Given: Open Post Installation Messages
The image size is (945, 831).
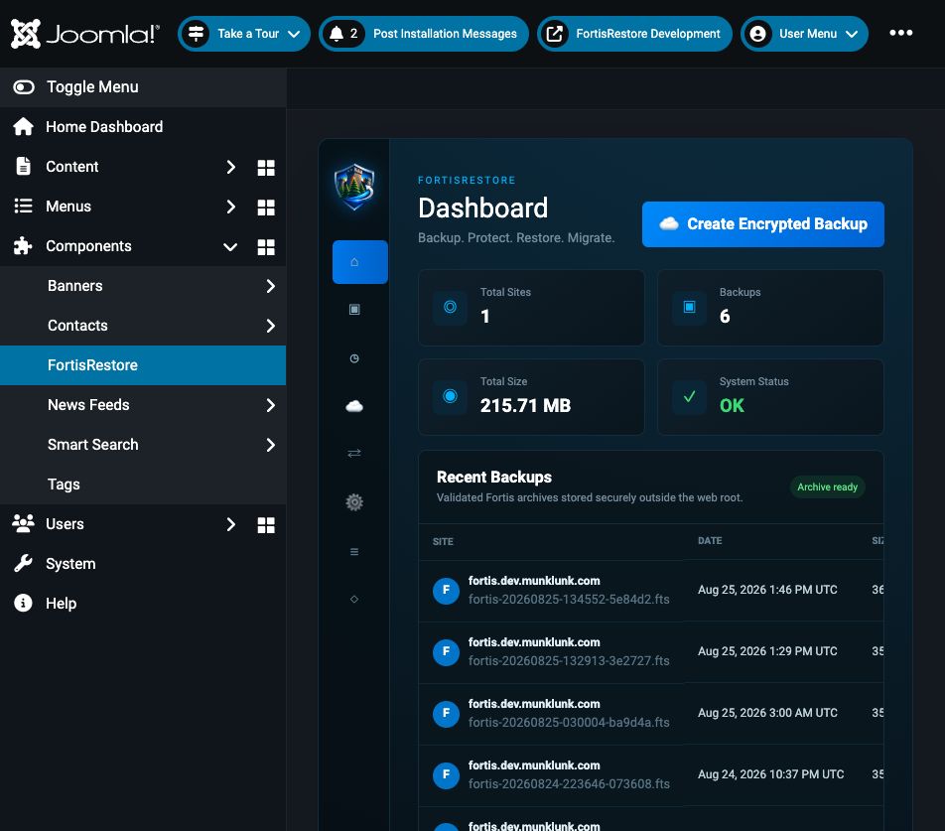Looking at the screenshot, I should (x=424, y=34).
